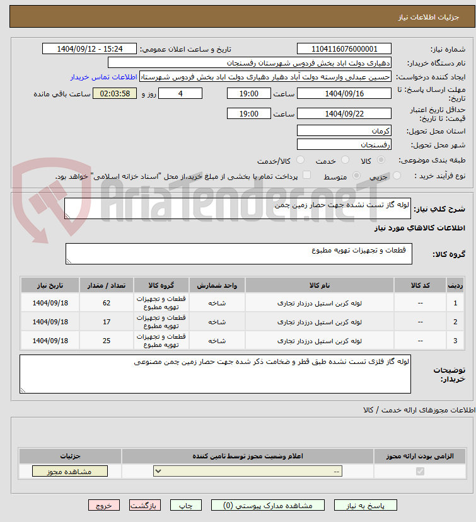Toggle the اسناد خزانه اسلامی payment checkbox
This screenshot has height=522, width=476.
pos(306,175)
